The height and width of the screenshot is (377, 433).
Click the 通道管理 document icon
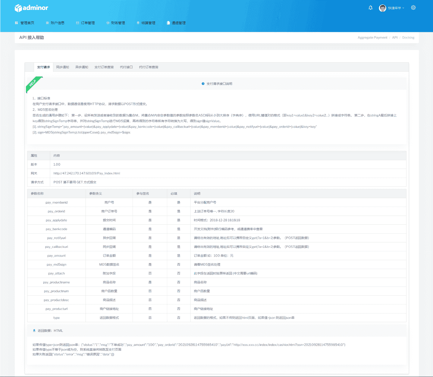(x=168, y=23)
